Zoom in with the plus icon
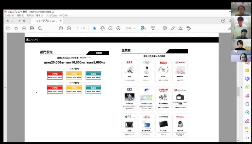This screenshot has width=252, height=144. point(118,28)
